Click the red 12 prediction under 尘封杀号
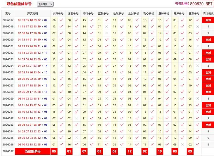 (130, 151)
